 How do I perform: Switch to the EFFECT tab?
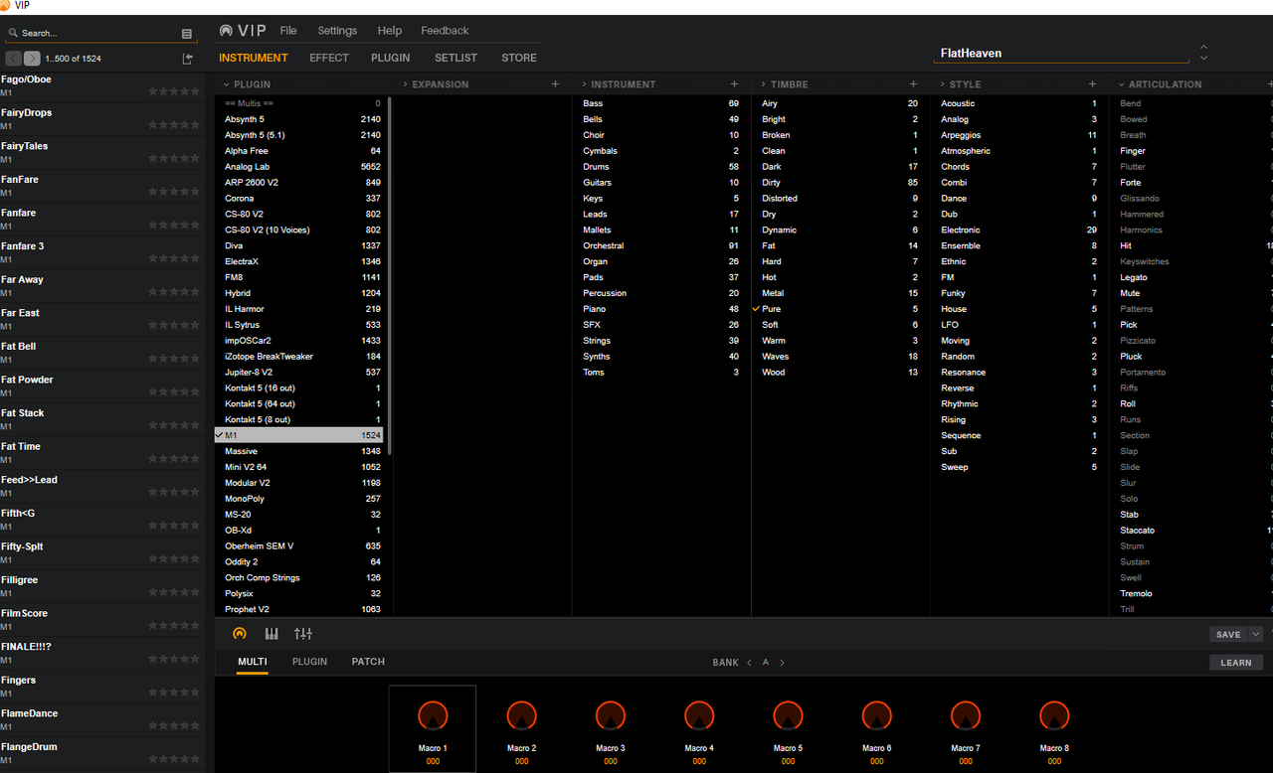(x=329, y=58)
